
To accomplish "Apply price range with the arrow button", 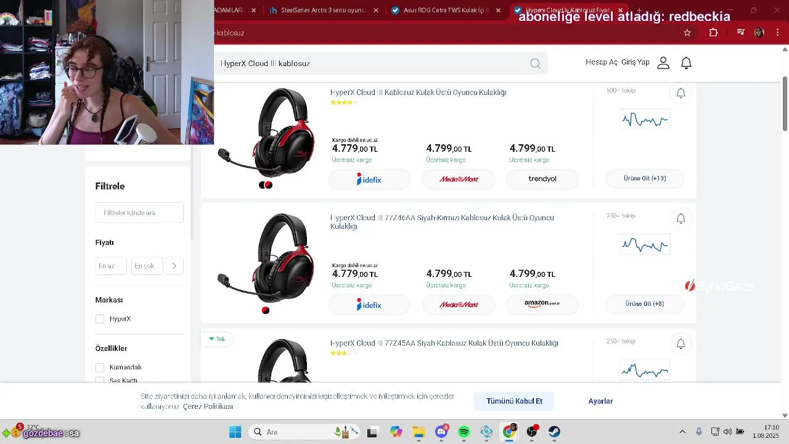I will pyautogui.click(x=174, y=266).
